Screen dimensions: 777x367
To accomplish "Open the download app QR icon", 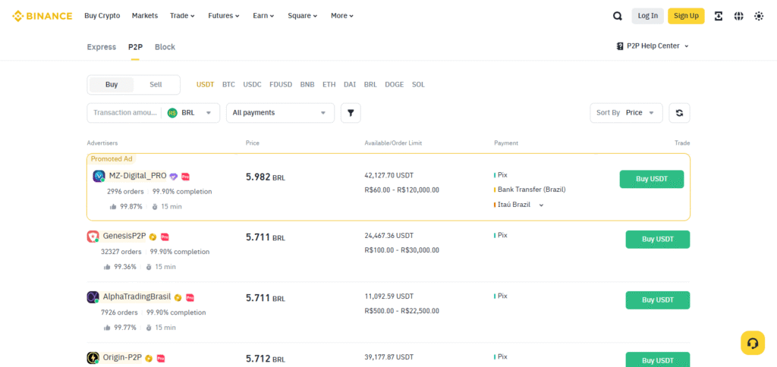I will pos(719,16).
